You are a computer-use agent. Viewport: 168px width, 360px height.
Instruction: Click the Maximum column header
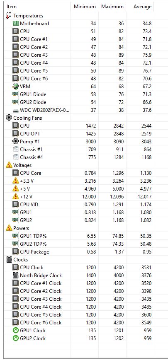(112, 7)
